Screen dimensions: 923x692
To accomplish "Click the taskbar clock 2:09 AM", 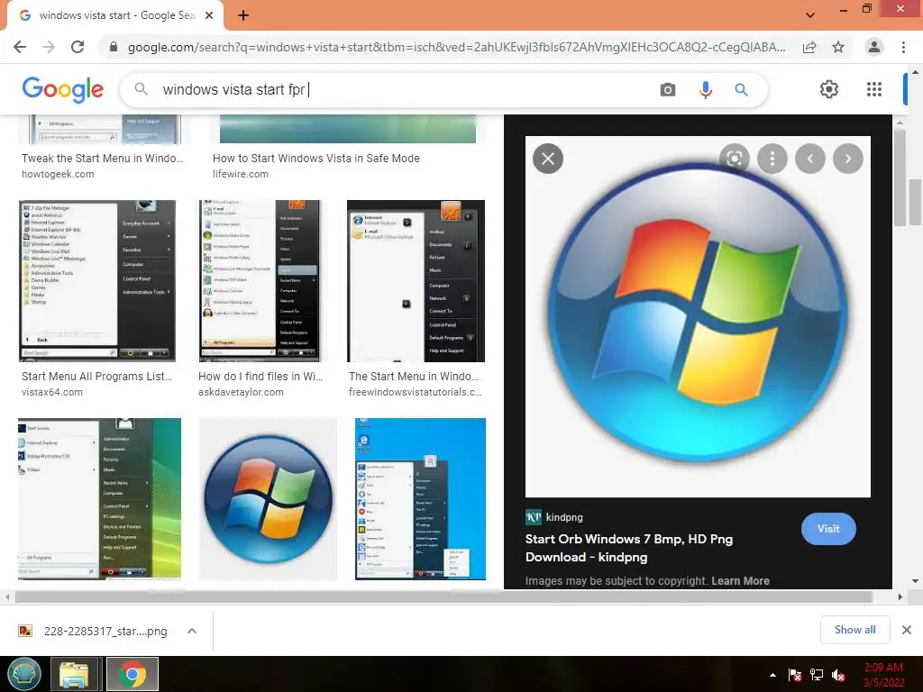I will click(x=883, y=674).
